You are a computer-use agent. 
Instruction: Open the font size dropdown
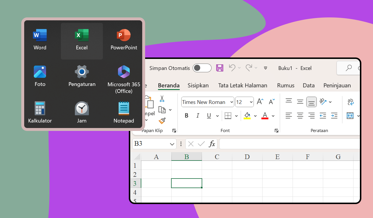tap(251, 102)
